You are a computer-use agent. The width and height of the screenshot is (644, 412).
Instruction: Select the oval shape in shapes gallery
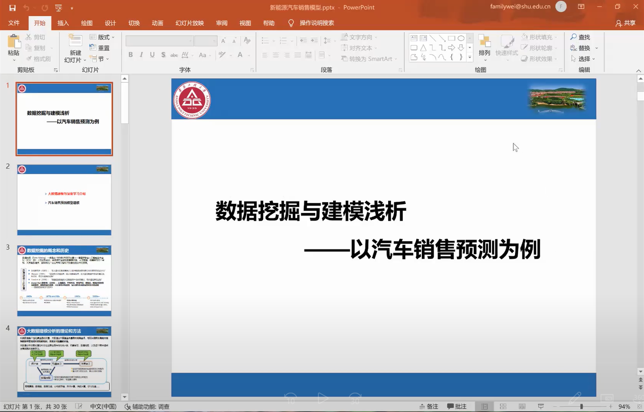(461, 38)
